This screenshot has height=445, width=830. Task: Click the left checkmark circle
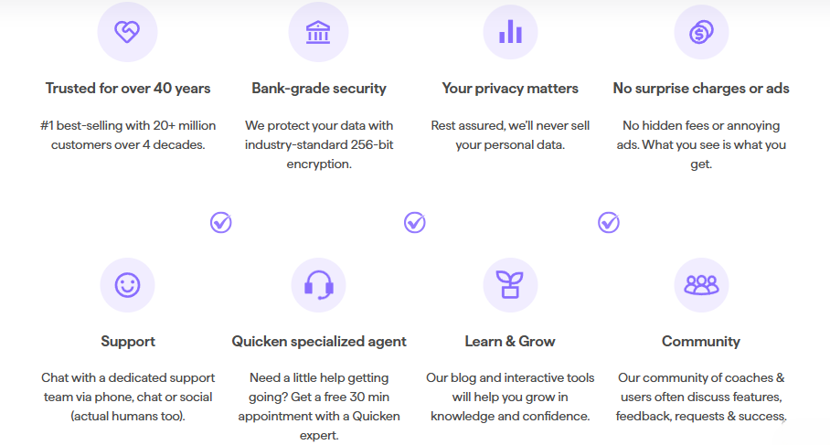(221, 222)
